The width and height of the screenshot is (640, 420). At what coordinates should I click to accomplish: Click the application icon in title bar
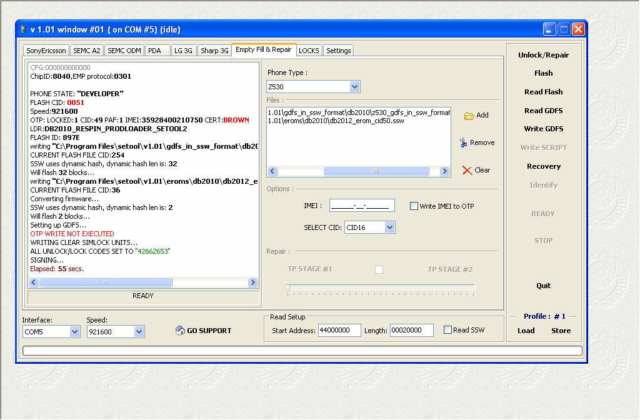(23, 29)
